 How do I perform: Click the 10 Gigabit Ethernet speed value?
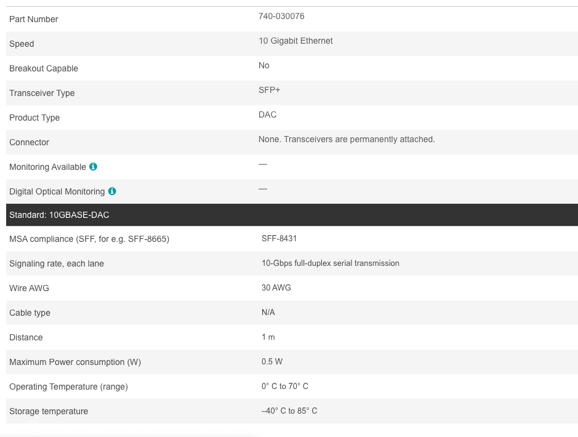295,41
